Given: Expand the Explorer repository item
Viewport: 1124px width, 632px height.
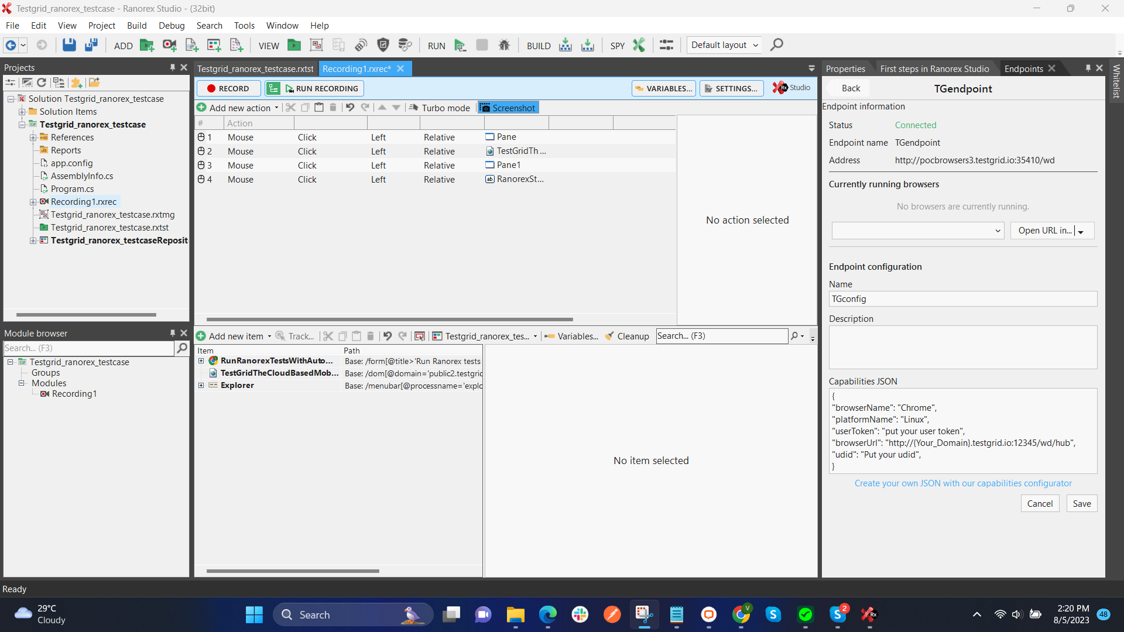Looking at the screenshot, I should (x=201, y=386).
